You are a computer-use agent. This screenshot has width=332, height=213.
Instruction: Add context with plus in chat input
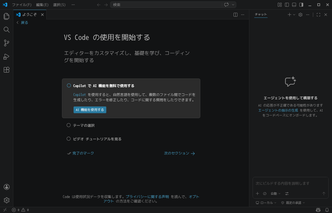pyautogui.click(x=257, y=194)
